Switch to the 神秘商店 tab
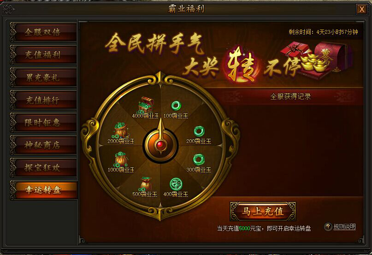Viewport: 372px width, 255px height. coord(43,145)
